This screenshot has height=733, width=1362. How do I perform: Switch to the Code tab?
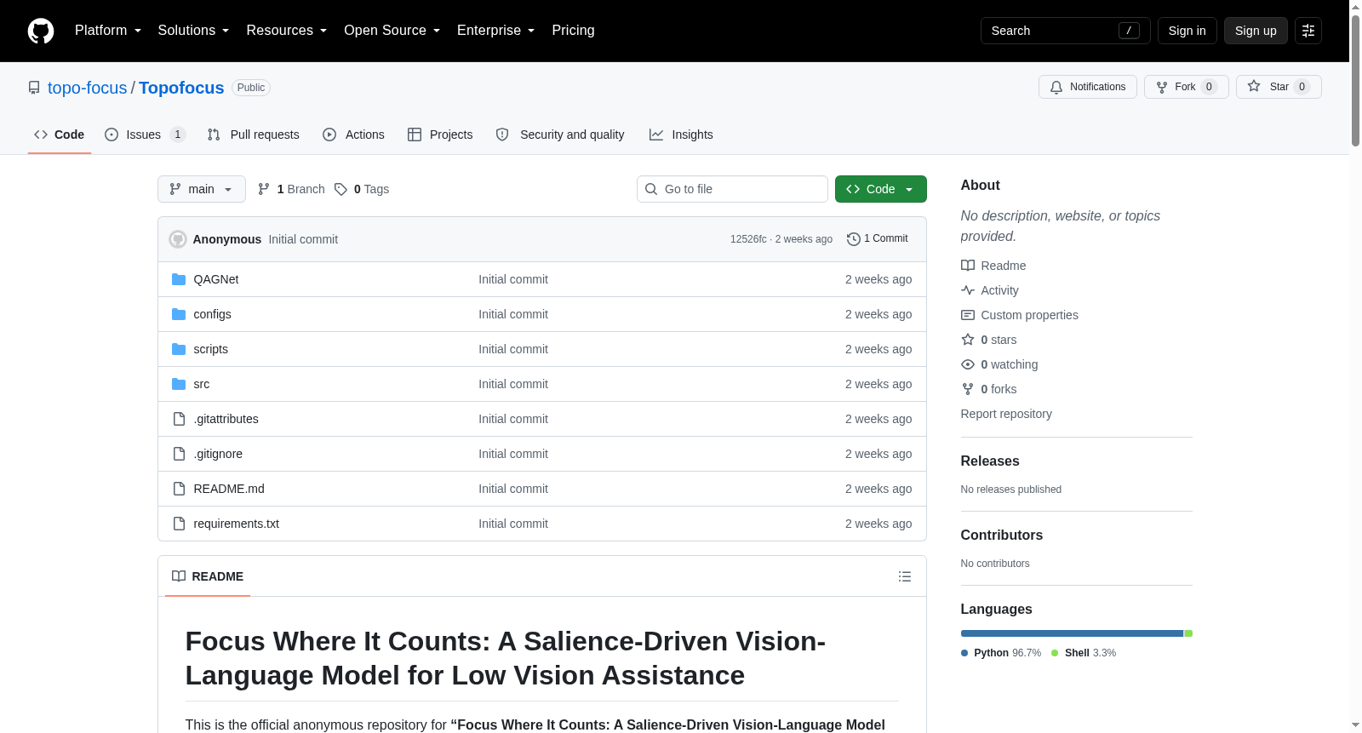[x=60, y=135]
